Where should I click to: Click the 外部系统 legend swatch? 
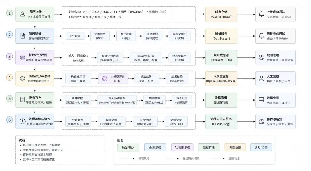pyautogui.click(x=235, y=147)
